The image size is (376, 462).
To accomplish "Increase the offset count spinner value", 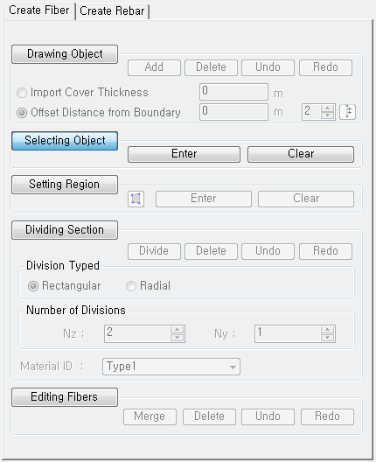I will pyautogui.click(x=327, y=108).
